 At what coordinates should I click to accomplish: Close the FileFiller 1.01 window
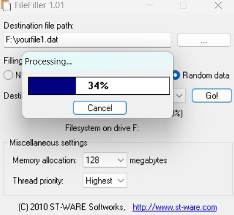pos(218,5)
